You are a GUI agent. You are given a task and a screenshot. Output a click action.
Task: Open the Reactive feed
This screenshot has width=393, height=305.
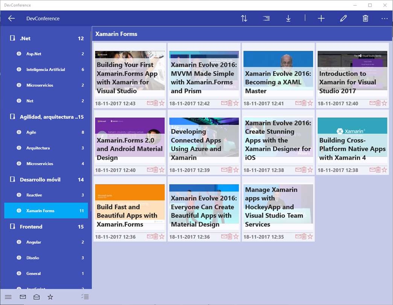pos(46,195)
